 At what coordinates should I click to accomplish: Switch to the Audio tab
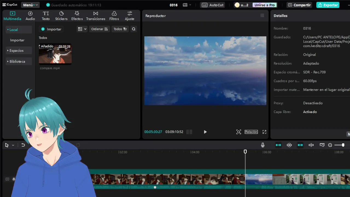pos(30,16)
